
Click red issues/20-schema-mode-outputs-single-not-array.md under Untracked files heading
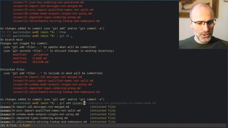pos(52,85)
